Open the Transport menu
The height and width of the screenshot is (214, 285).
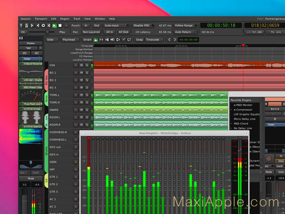click(41, 19)
